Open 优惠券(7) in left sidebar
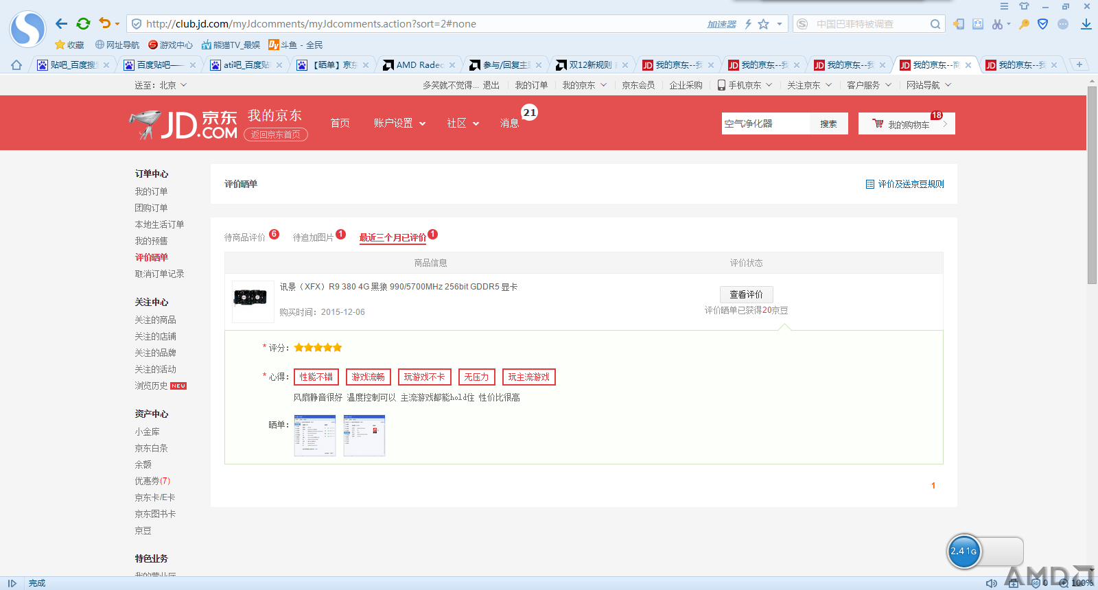This screenshot has width=1098, height=590. (x=152, y=481)
